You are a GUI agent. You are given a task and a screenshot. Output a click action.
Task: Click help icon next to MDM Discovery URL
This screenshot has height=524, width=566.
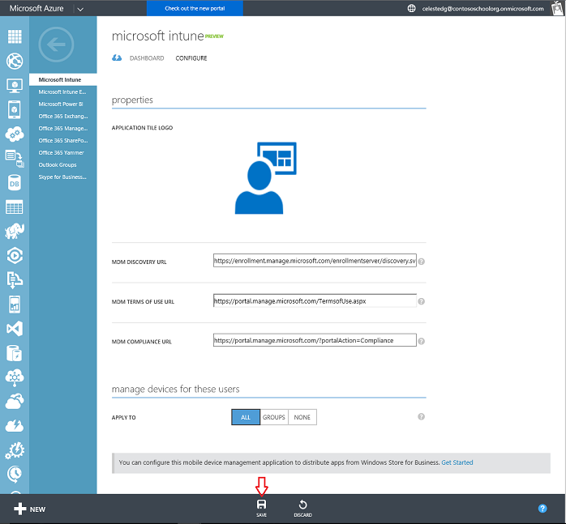[x=422, y=262]
